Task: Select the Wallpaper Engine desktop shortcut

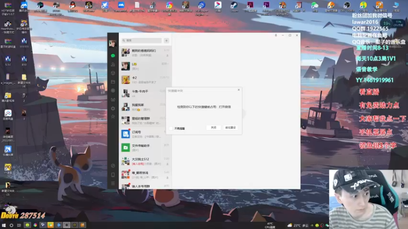Action: point(201,8)
